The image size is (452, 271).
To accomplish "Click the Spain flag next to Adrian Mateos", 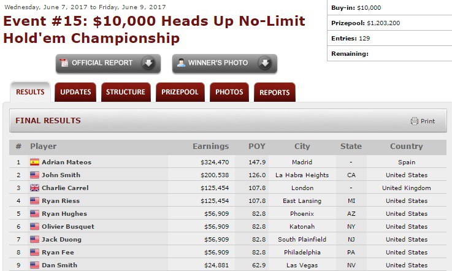I will (35, 162).
